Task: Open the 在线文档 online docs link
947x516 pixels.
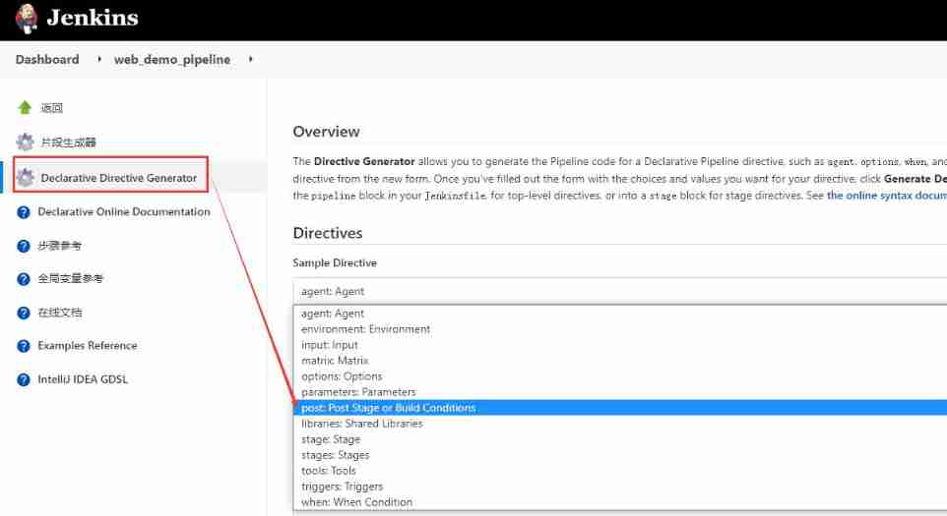Action: point(60,313)
